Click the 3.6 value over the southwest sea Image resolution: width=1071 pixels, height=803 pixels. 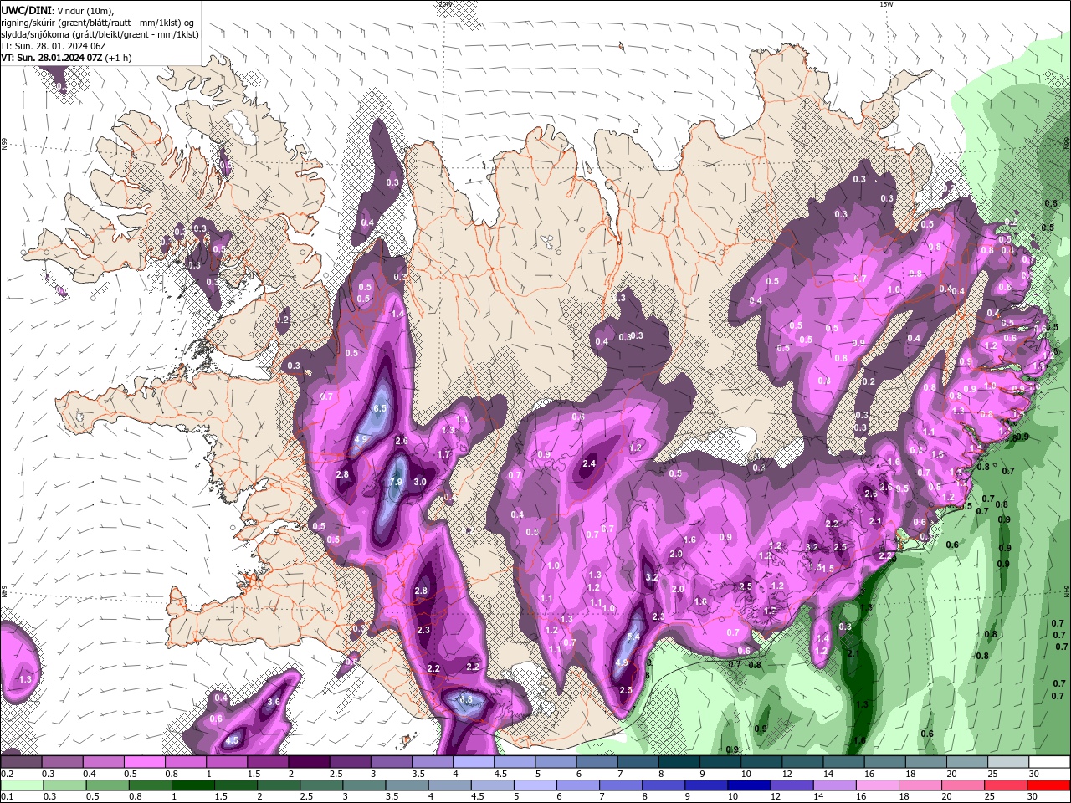pos(273,703)
